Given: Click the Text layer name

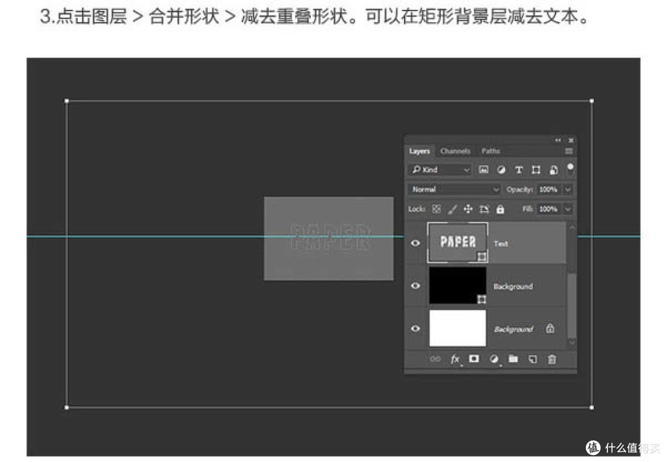Looking at the screenshot, I should [x=501, y=244].
